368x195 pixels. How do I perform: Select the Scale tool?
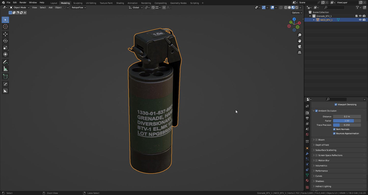point(5,48)
